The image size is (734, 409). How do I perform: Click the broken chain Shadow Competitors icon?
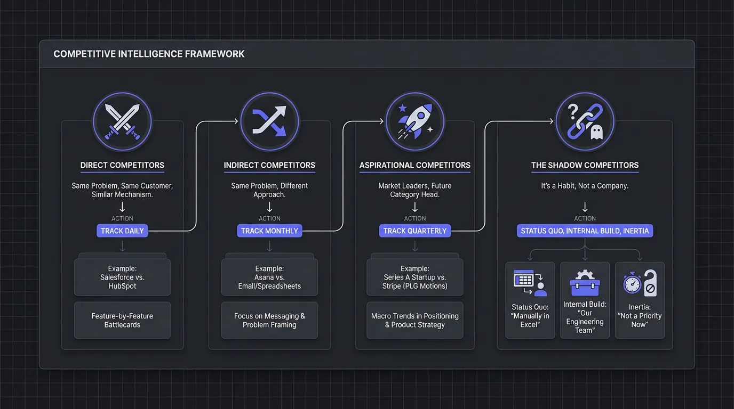[585, 121]
